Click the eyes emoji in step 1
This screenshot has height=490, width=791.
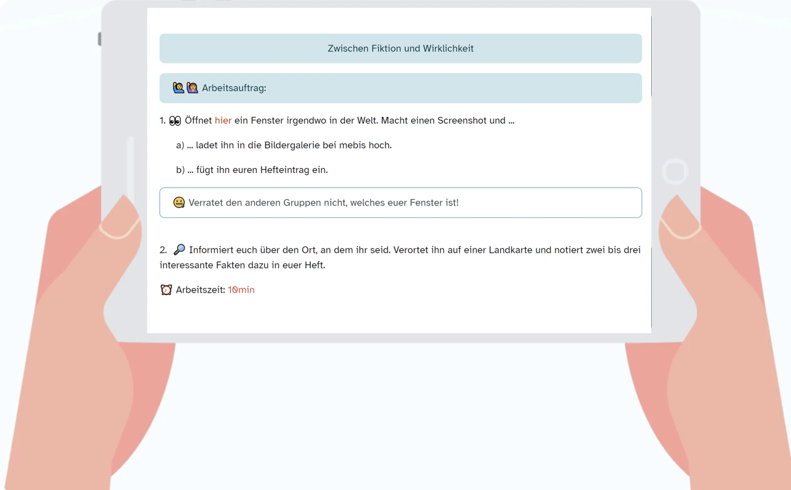[x=175, y=121]
